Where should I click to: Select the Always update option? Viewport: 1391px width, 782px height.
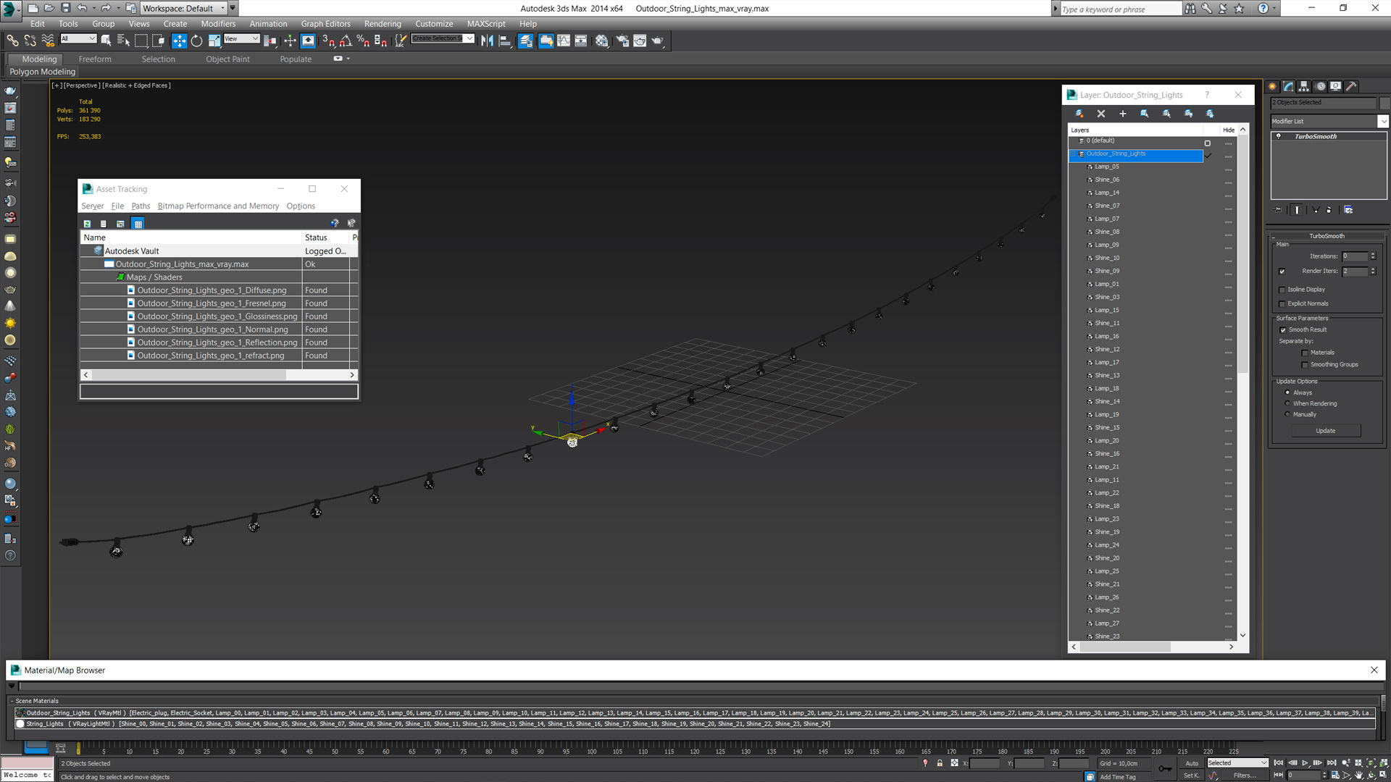(1287, 392)
